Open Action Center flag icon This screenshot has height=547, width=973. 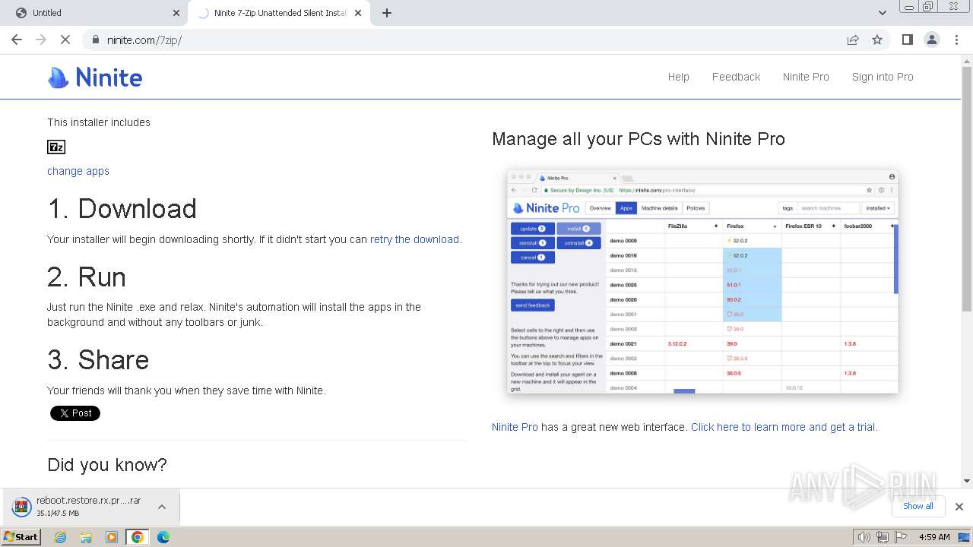point(901,537)
